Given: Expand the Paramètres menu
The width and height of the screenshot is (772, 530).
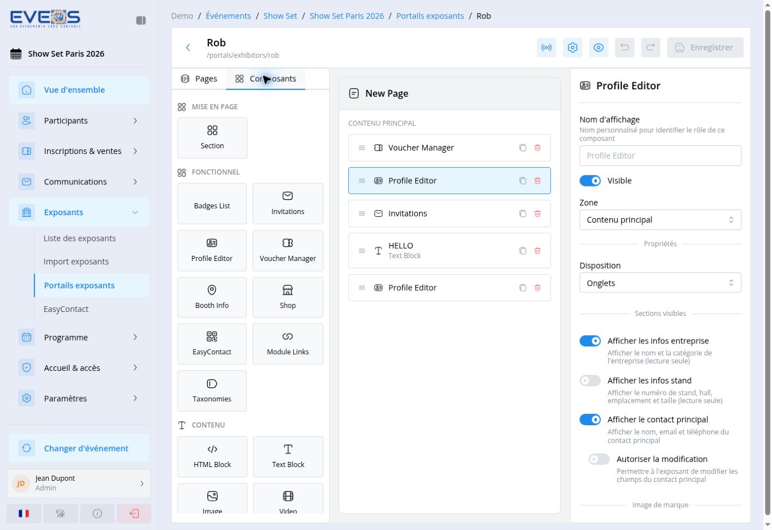Looking at the screenshot, I should (79, 398).
